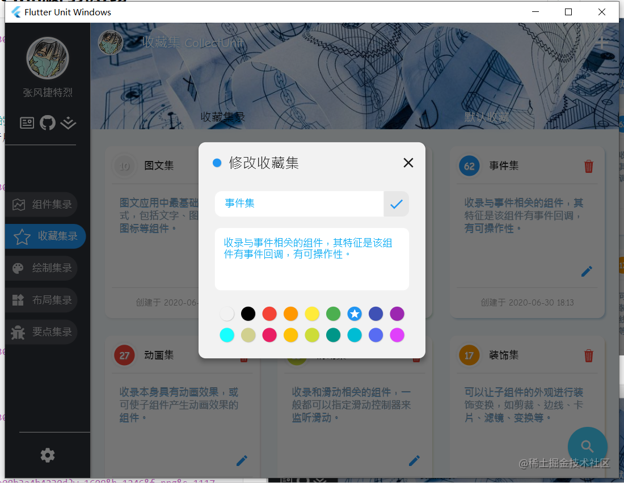
Task: Edit 动画集 via its pencil icon
Action: pyautogui.click(x=242, y=460)
